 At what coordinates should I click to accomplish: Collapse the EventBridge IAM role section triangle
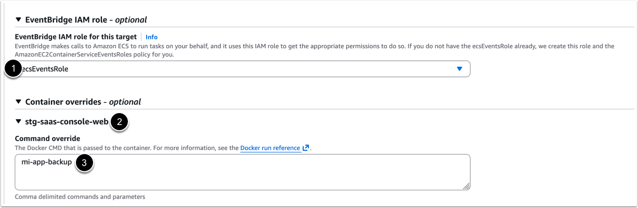pos(19,20)
